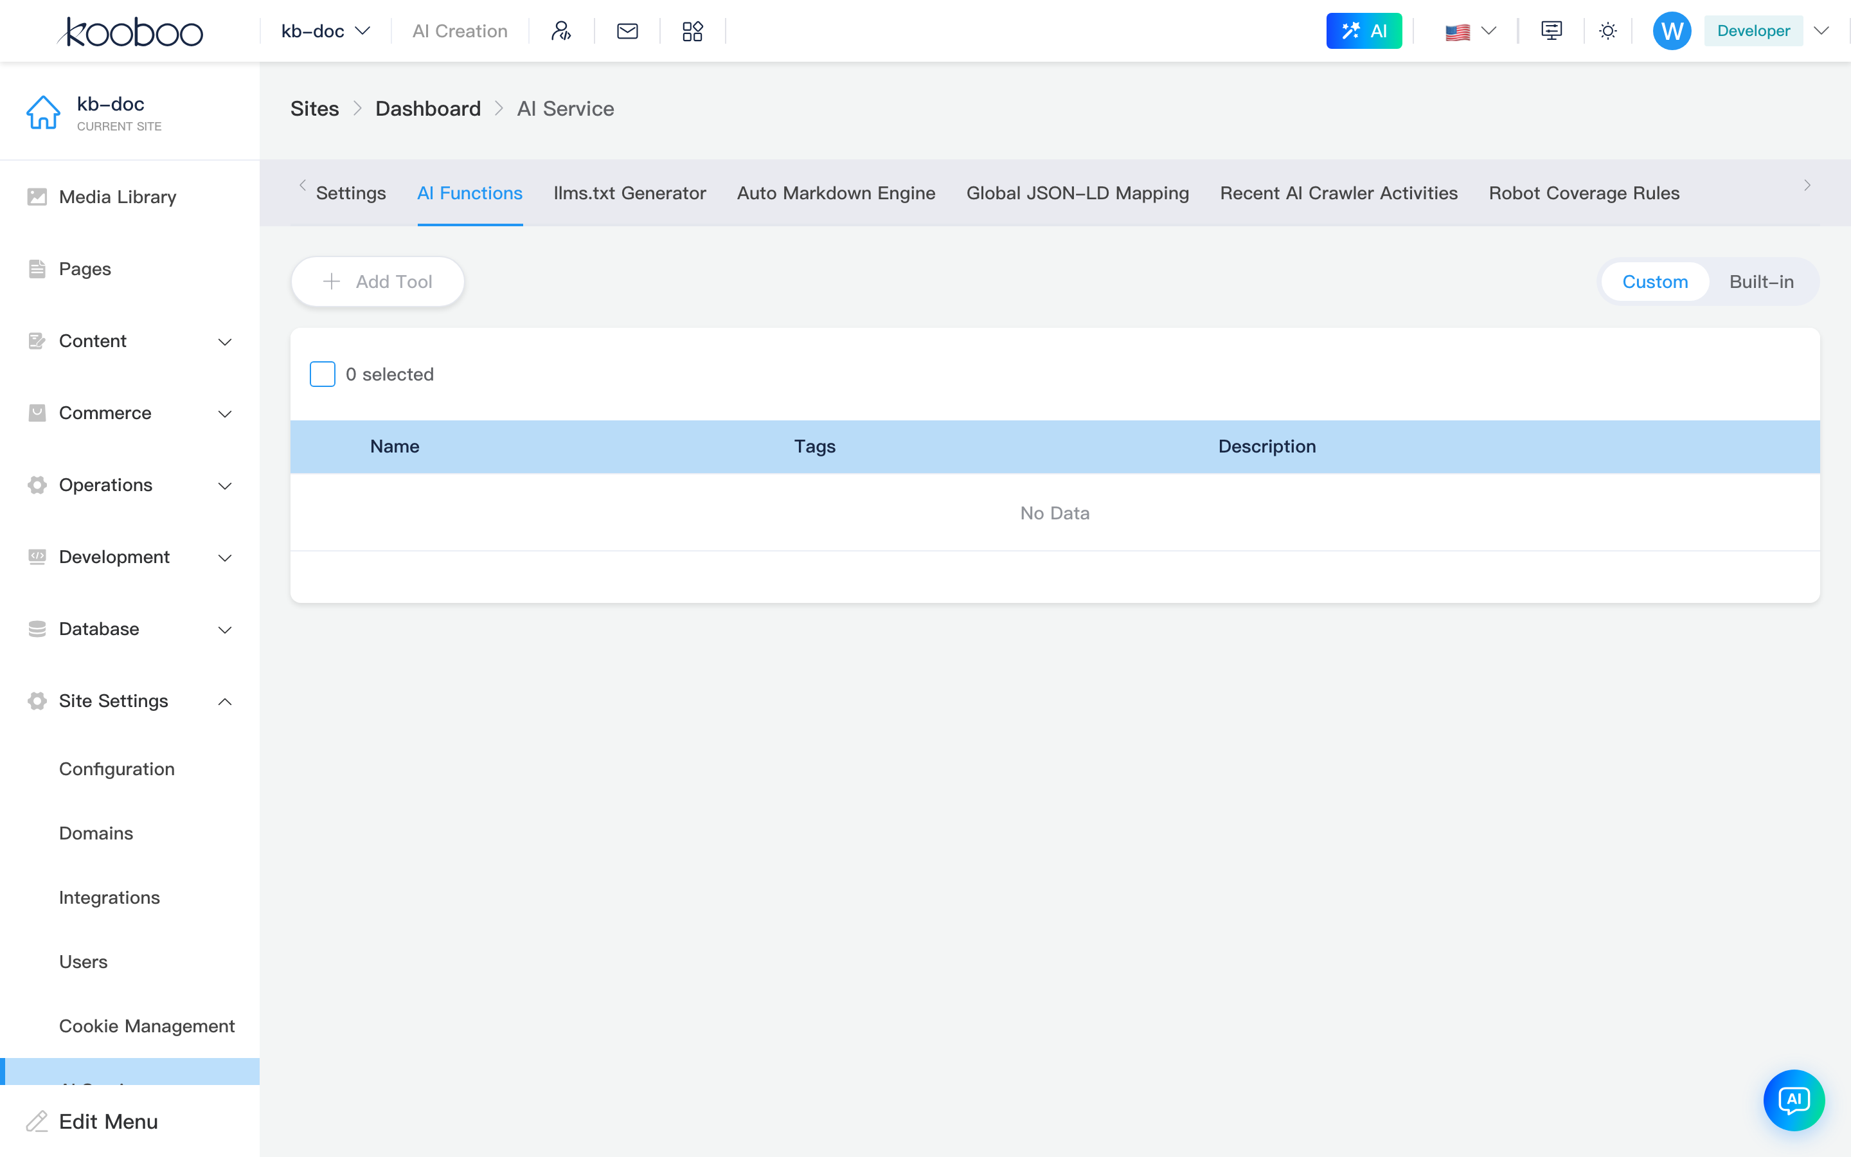Click the Database stack icon
1851x1157 pixels.
37,628
